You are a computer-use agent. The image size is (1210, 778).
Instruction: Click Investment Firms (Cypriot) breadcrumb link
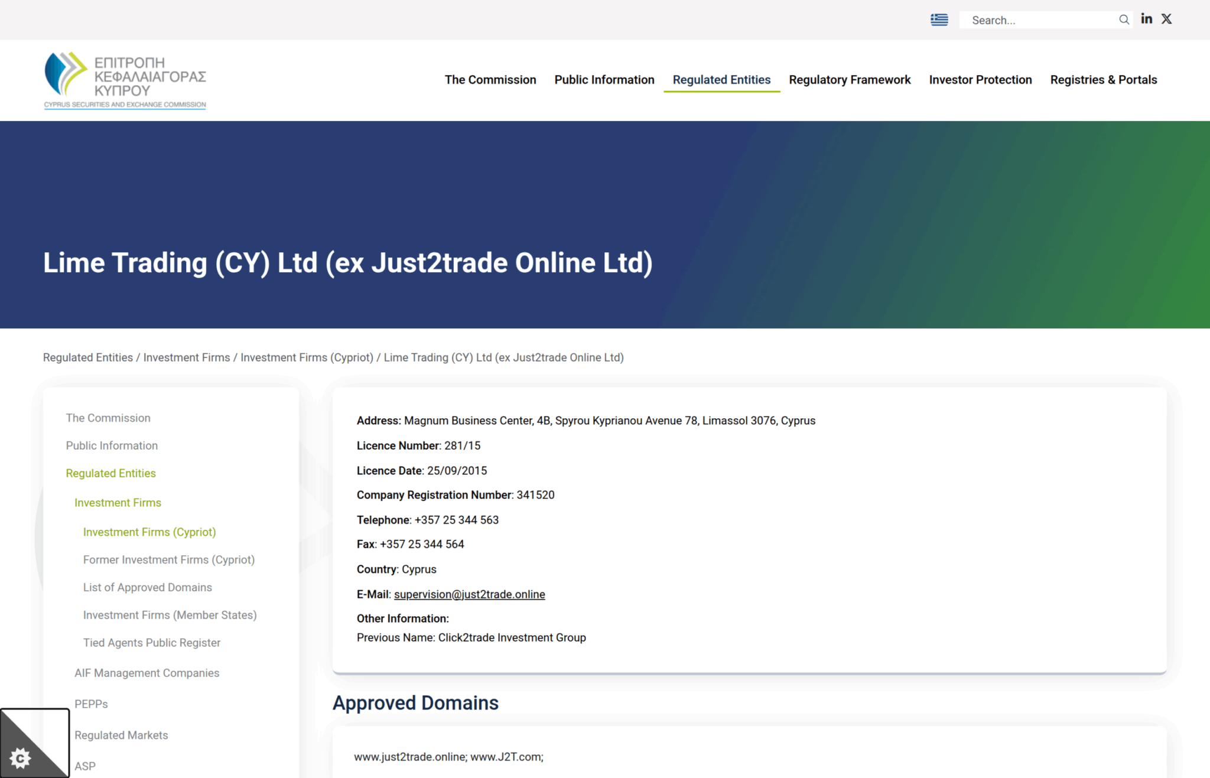tap(307, 357)
